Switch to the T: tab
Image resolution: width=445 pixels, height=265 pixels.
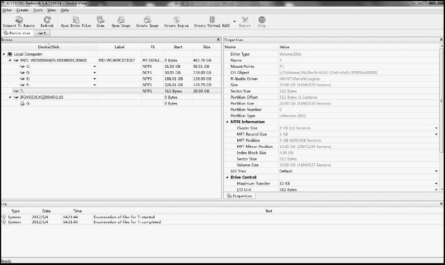click(x=43, y=33)
